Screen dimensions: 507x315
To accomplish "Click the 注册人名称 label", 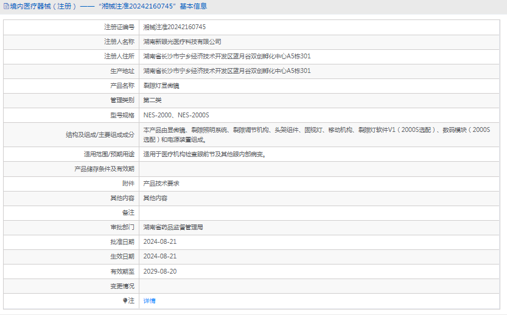I will [x=119, y=42].
